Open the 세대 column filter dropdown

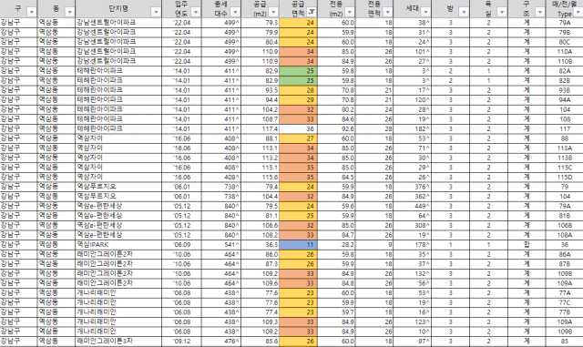425,12
